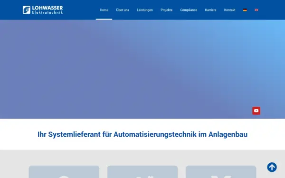Screen dimensions: 285x178
Task: Click the scroll-to-top arrow button
Action: point(272,167)
